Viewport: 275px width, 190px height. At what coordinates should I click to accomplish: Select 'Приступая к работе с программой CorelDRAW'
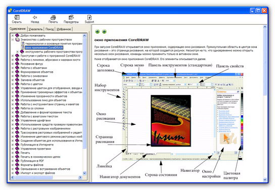point(51,56)
